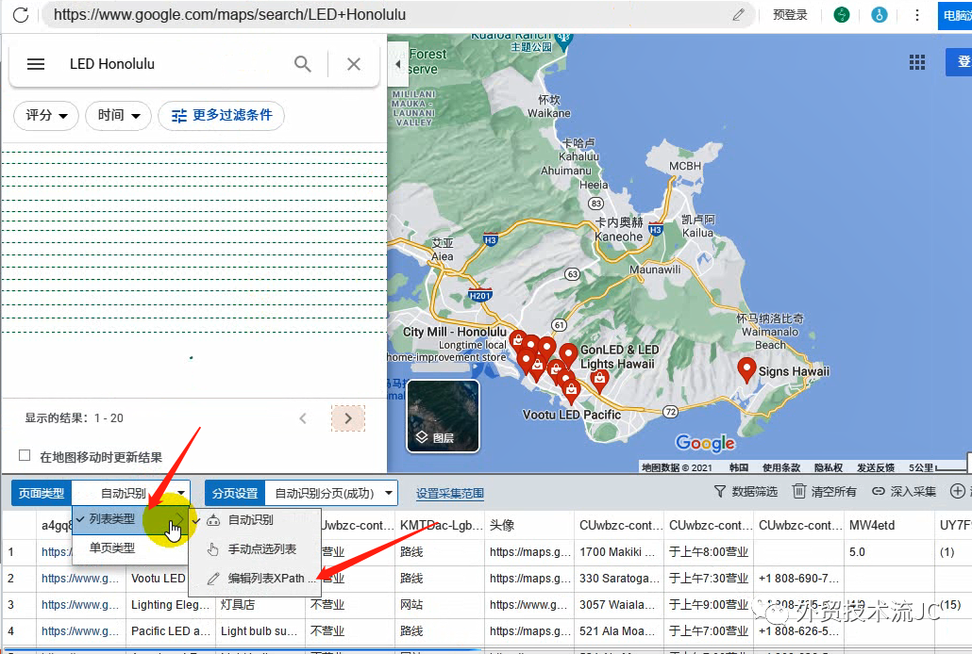Click the row 2 link cell

coord(80,579)
